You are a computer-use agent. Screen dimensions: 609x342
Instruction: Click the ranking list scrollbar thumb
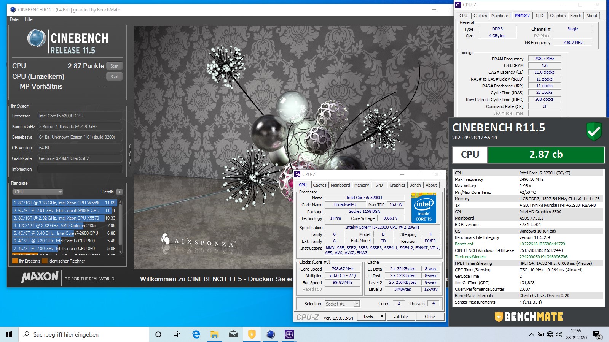120,225
